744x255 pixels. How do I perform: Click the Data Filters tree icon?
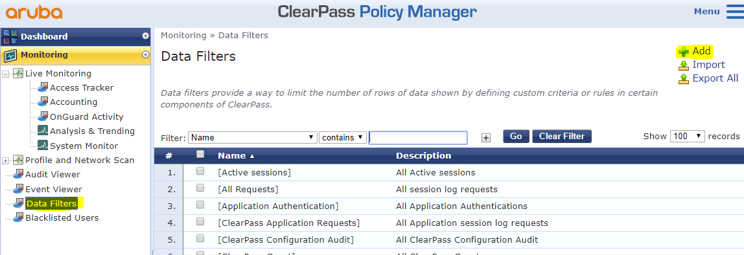(x=18, y=203)
